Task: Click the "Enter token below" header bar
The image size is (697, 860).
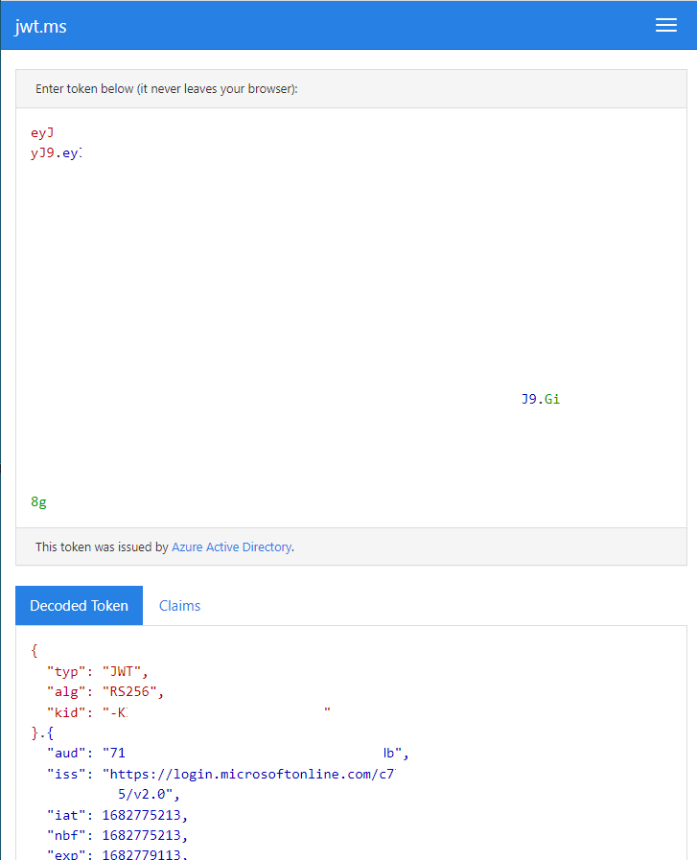Action: click(168, 88)
